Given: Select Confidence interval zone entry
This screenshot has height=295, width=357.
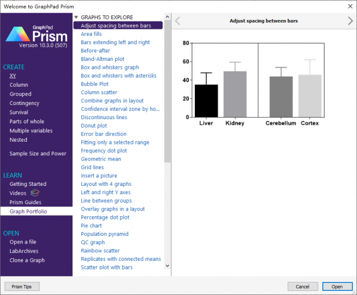Looking at the screenshot, I should 120,109.
